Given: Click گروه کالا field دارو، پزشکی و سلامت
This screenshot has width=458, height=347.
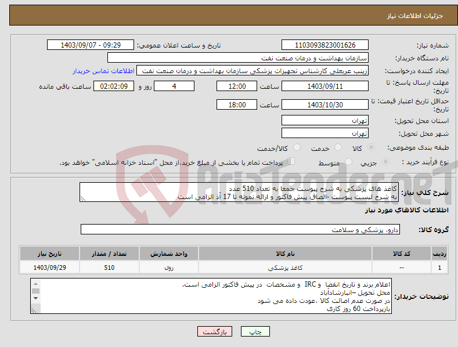Looking at the screenshot, I should (240, 230).
